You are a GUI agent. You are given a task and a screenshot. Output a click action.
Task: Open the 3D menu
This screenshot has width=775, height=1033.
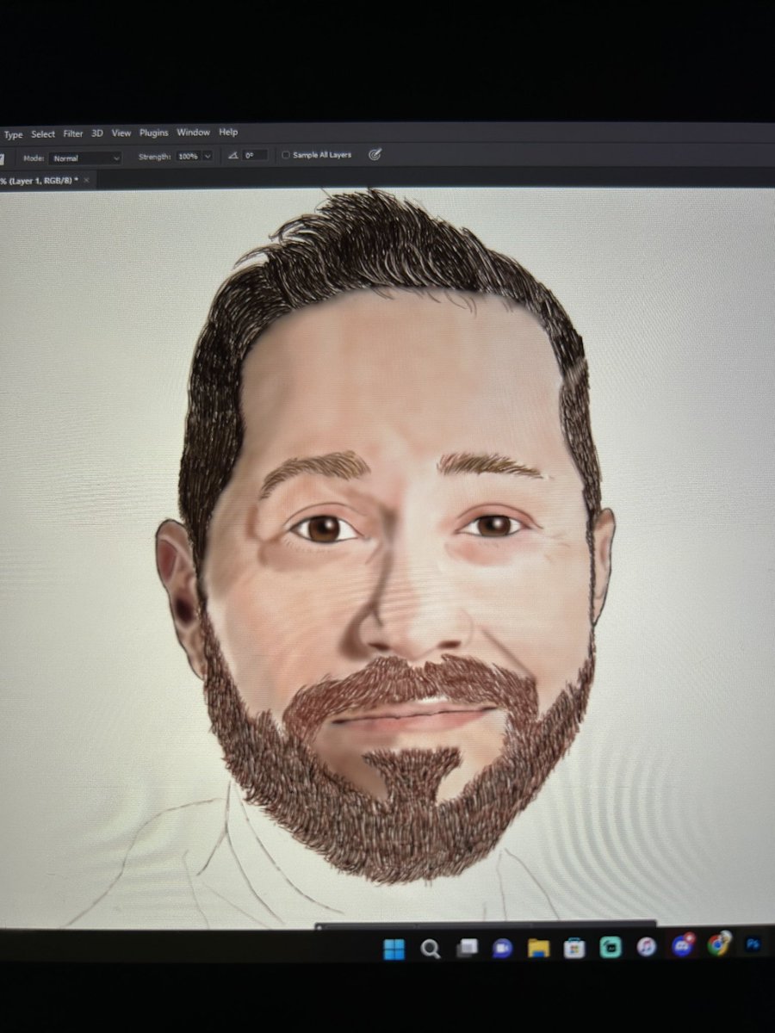click(x=96, y=133)
